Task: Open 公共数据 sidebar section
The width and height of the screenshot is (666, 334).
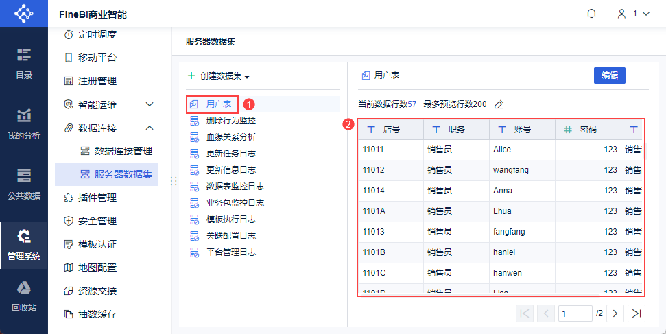Action: [x=24, y=184]
